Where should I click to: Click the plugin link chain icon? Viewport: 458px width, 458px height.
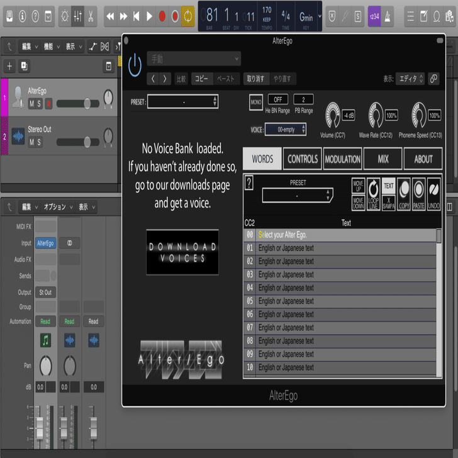433,79
